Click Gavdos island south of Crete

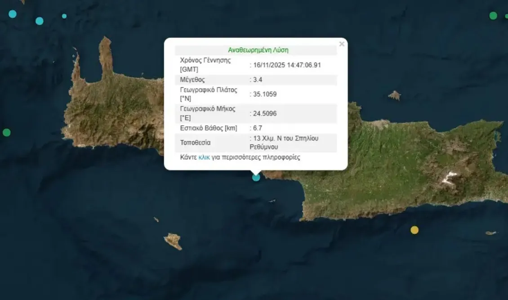point(173,241)
